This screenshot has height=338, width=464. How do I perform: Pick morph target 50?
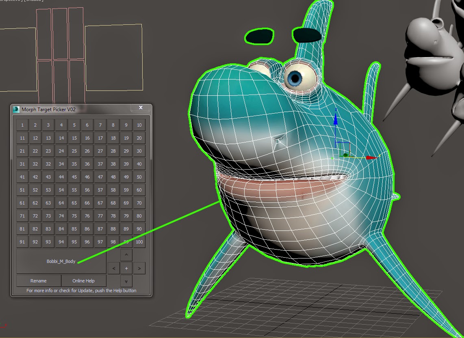[139, 177]
